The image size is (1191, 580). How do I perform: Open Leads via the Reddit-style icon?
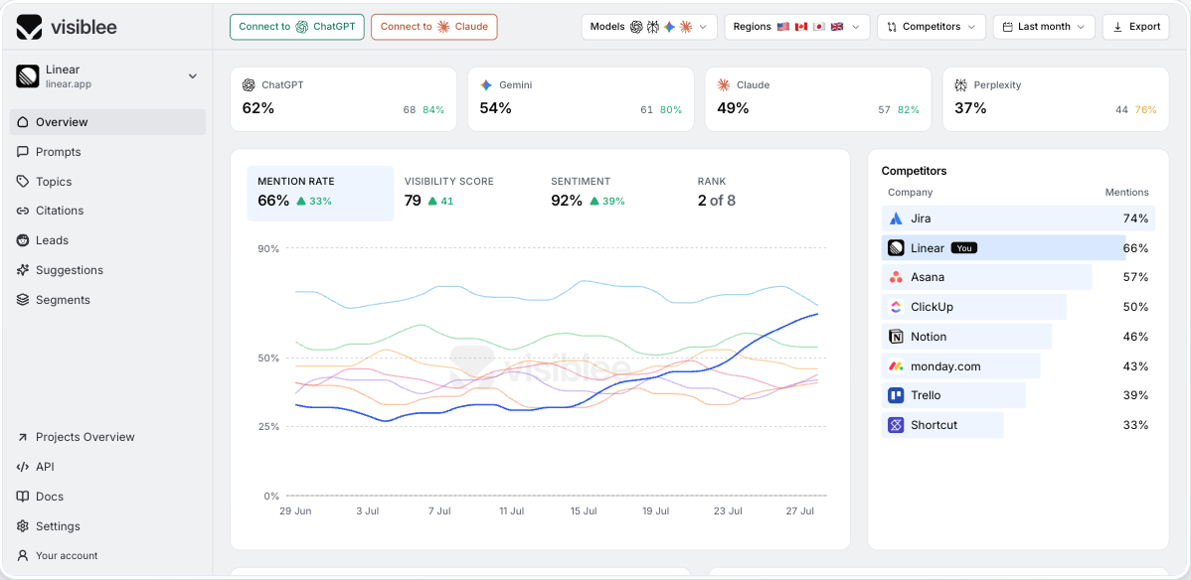tap(23, 240)
